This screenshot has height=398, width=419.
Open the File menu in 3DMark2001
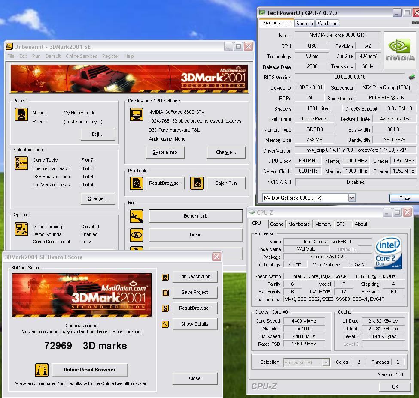click(x=11, y=56)
